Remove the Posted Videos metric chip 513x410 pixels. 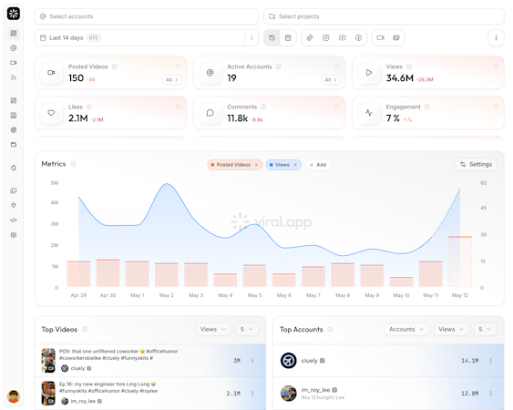click(x=257, y=165)
